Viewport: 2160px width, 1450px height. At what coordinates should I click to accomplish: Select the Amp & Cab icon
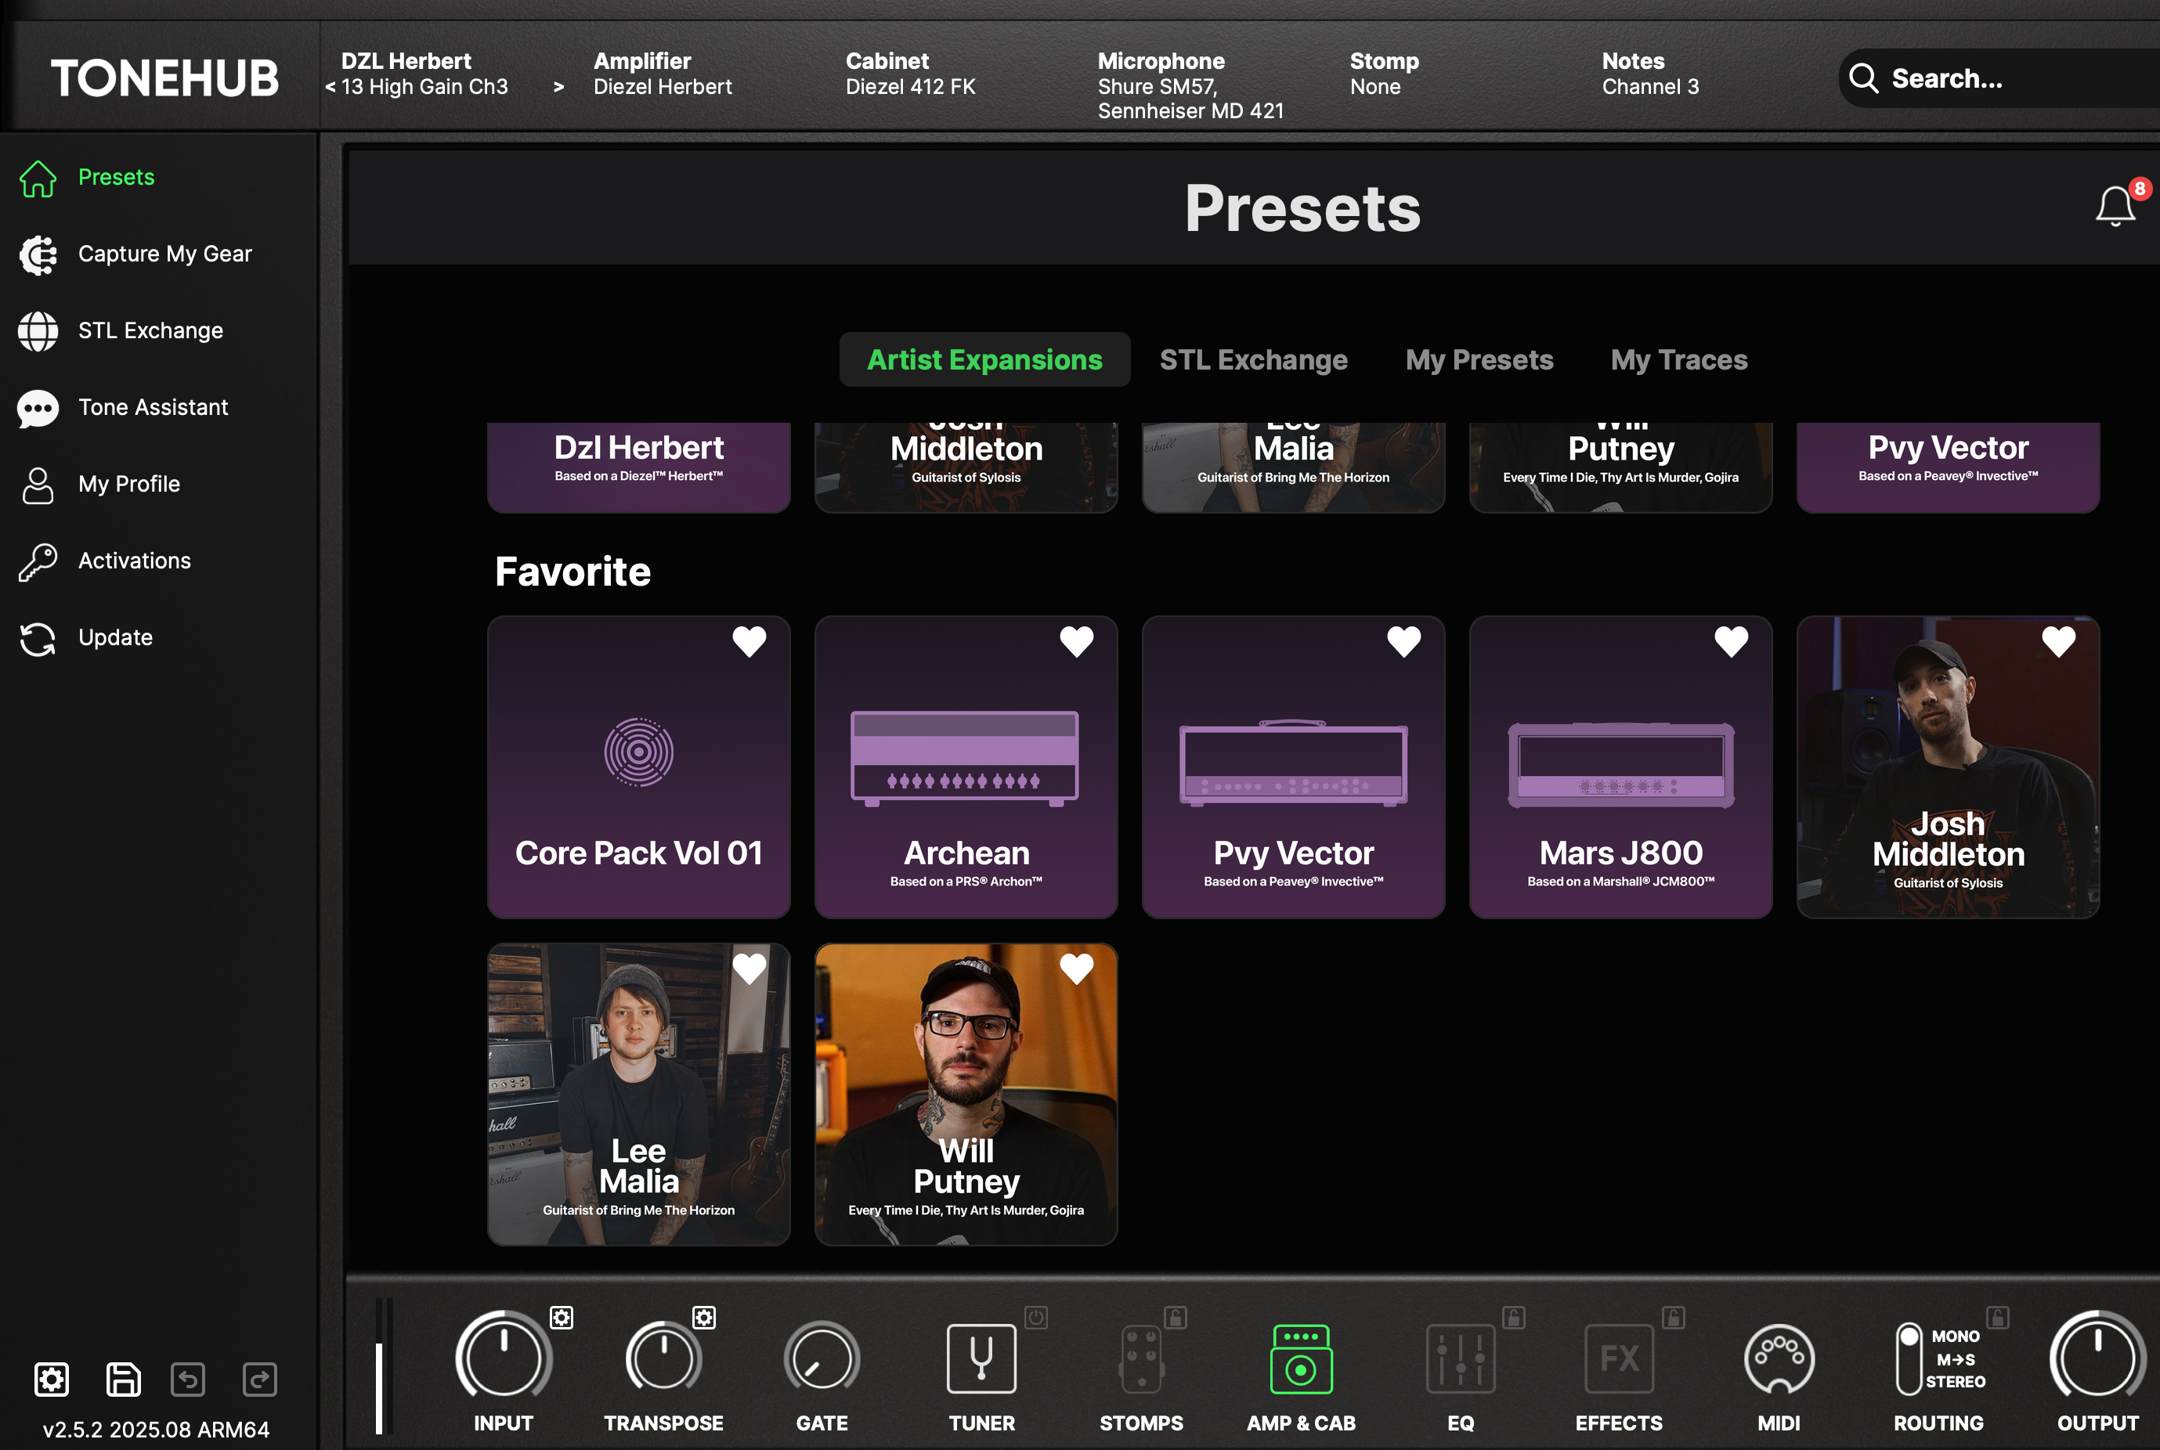1301,1358
